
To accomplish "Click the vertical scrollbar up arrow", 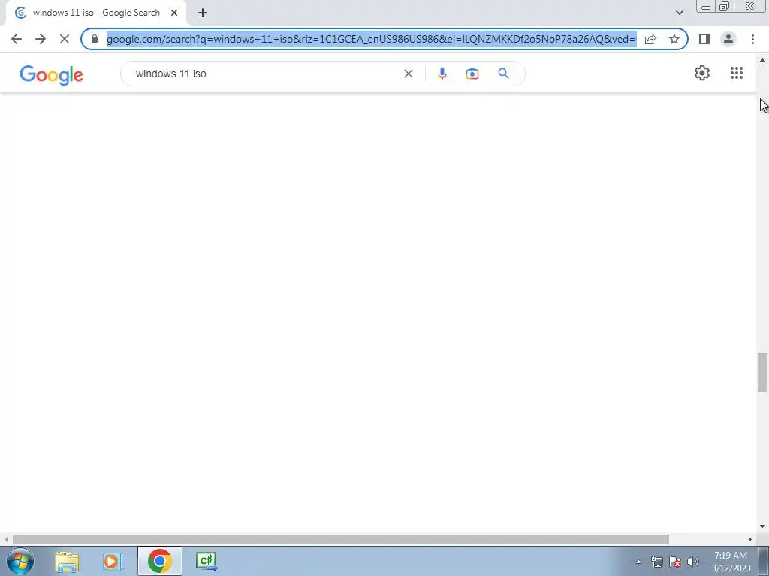I will point(762,60).
